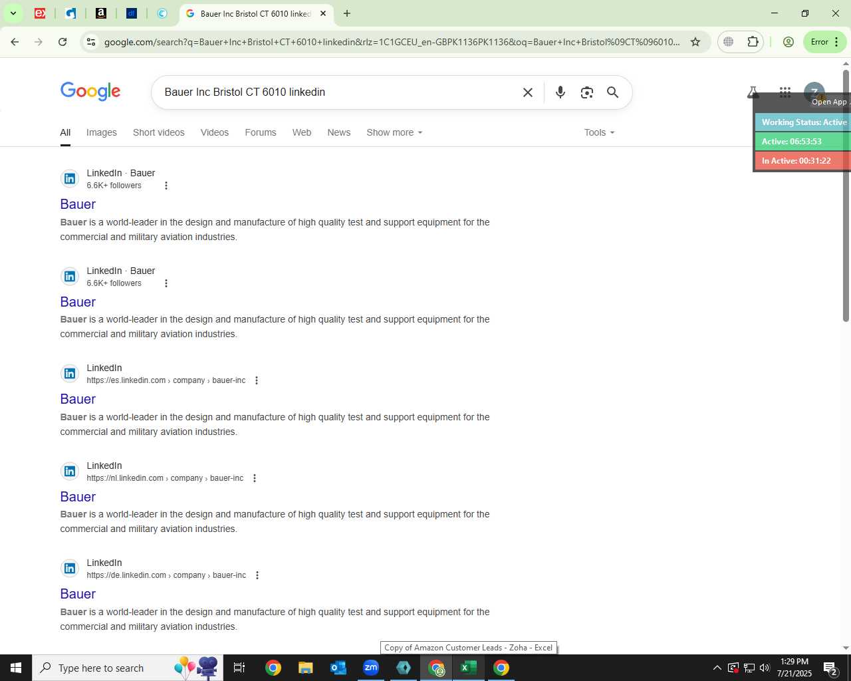The width and height of the screenshot is (851, 681).
Task: Click the browser address bar URL
Action: pos(392,42)
